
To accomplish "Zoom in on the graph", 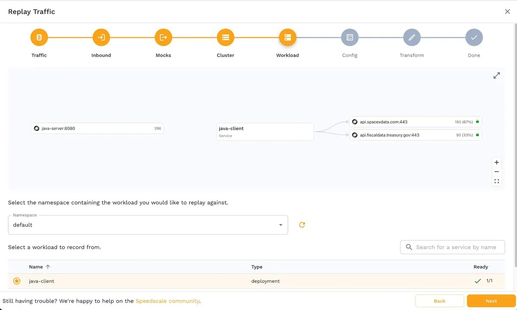I will tap(497, 163).
